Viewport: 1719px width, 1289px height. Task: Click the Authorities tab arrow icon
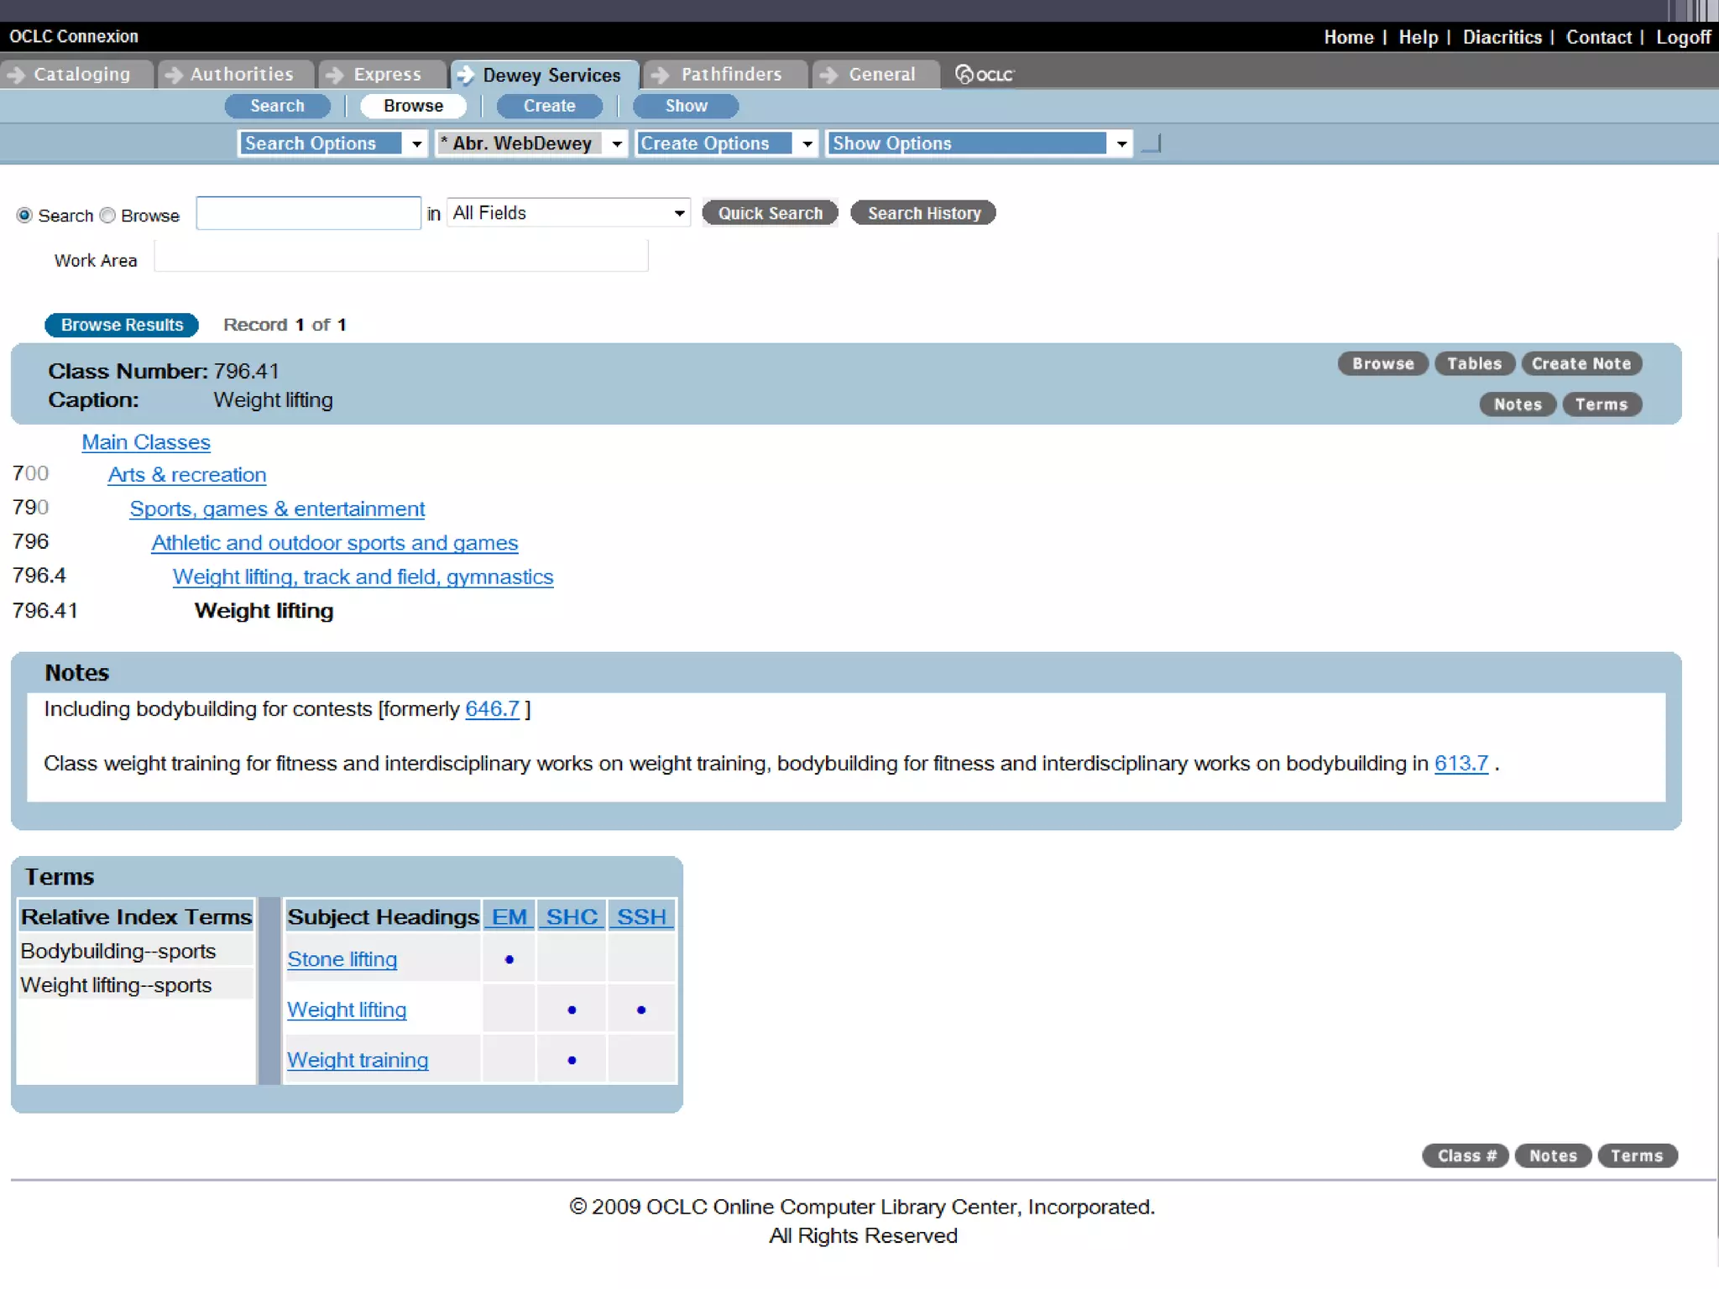pyautogui.click(x=173, y=75)
